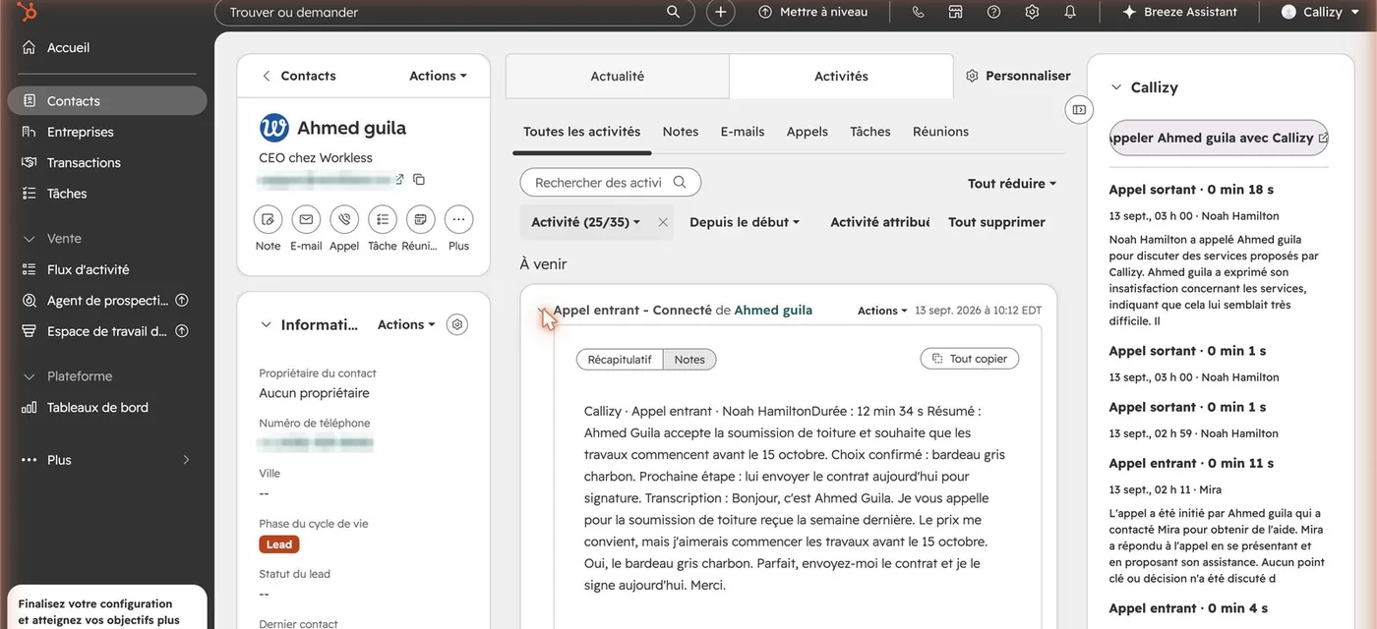Create a Note for the contact

[268, 219]
